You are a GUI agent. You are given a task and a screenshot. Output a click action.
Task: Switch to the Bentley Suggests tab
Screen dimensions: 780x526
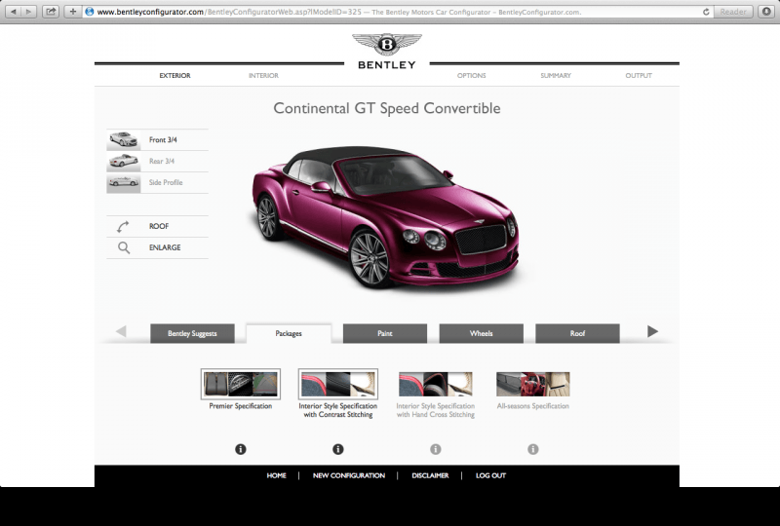point(192,333)
